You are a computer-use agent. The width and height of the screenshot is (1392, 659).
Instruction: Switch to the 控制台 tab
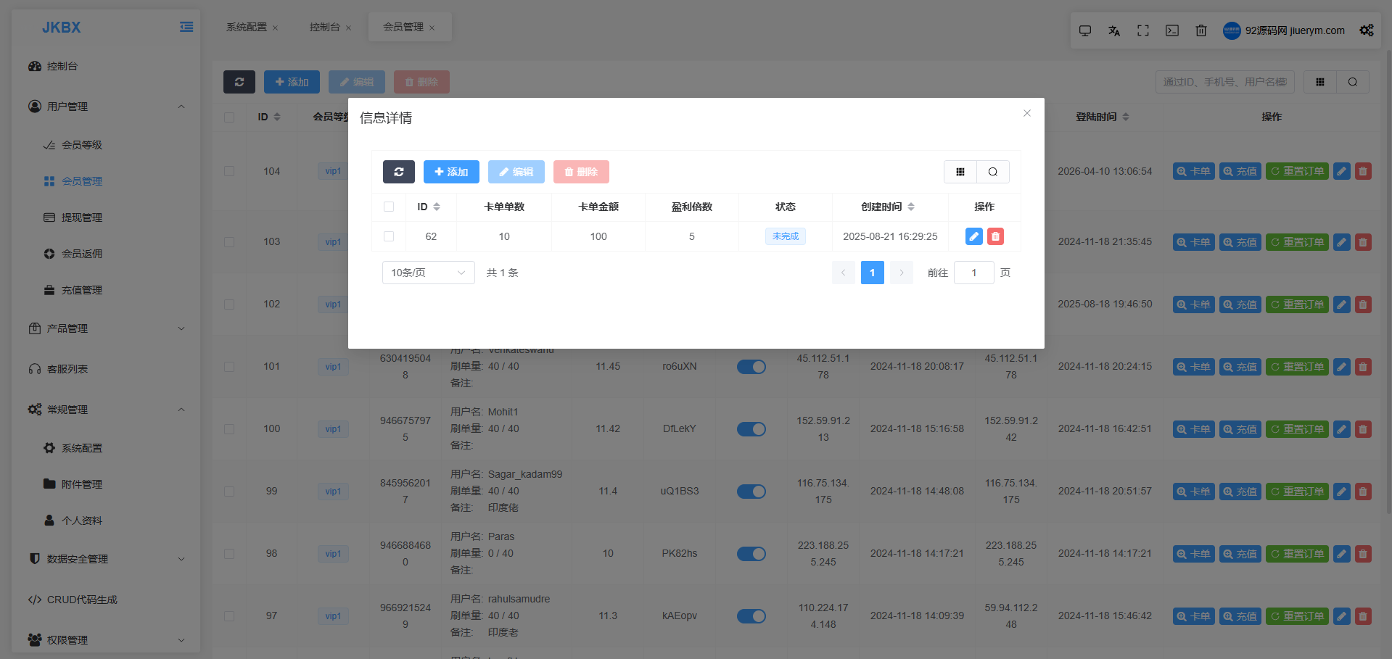click(x=324, y=27)
